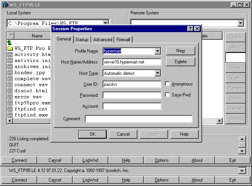Click remote file list right scroll arrow
Screen dimensions: 252x186
click(x=219, y=121)
